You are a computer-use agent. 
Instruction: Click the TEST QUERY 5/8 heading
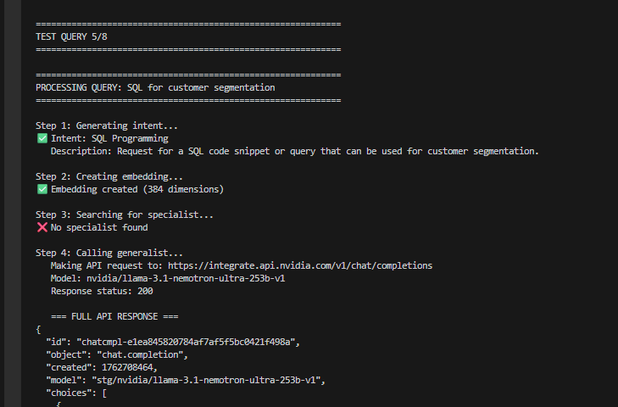pyautogui.click(x=71, y=36)
